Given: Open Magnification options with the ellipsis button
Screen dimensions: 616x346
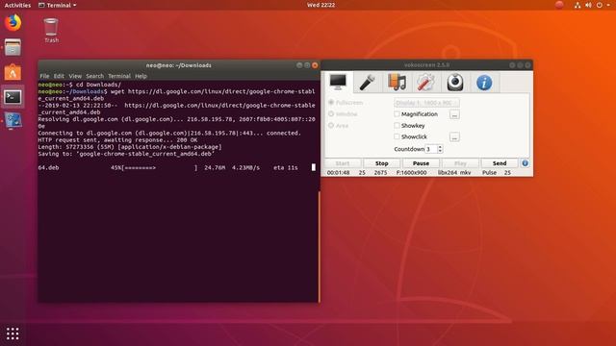Looking at the screenshot, I should (454, 114).
